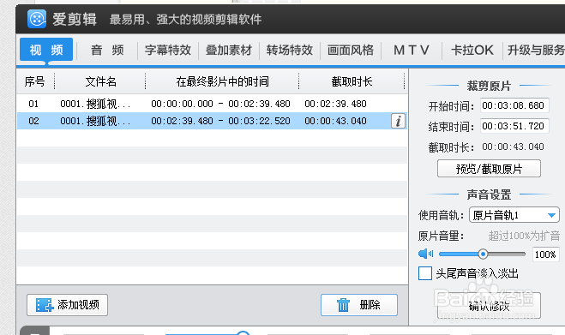The image size is (565, 335).
Task: Click 预览/截取原片 button
Action: point(489,169)
